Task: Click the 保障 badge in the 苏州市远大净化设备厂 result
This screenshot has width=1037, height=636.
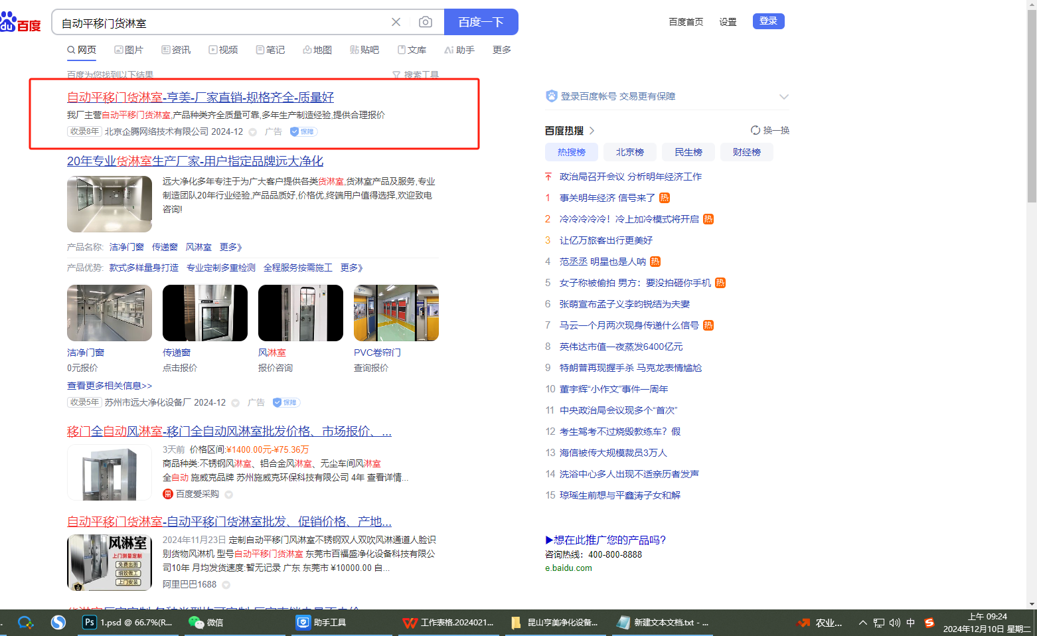Action: [x=286, y=402]
